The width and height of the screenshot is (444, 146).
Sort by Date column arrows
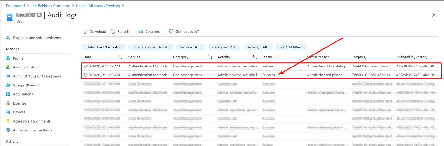point(121,57)
